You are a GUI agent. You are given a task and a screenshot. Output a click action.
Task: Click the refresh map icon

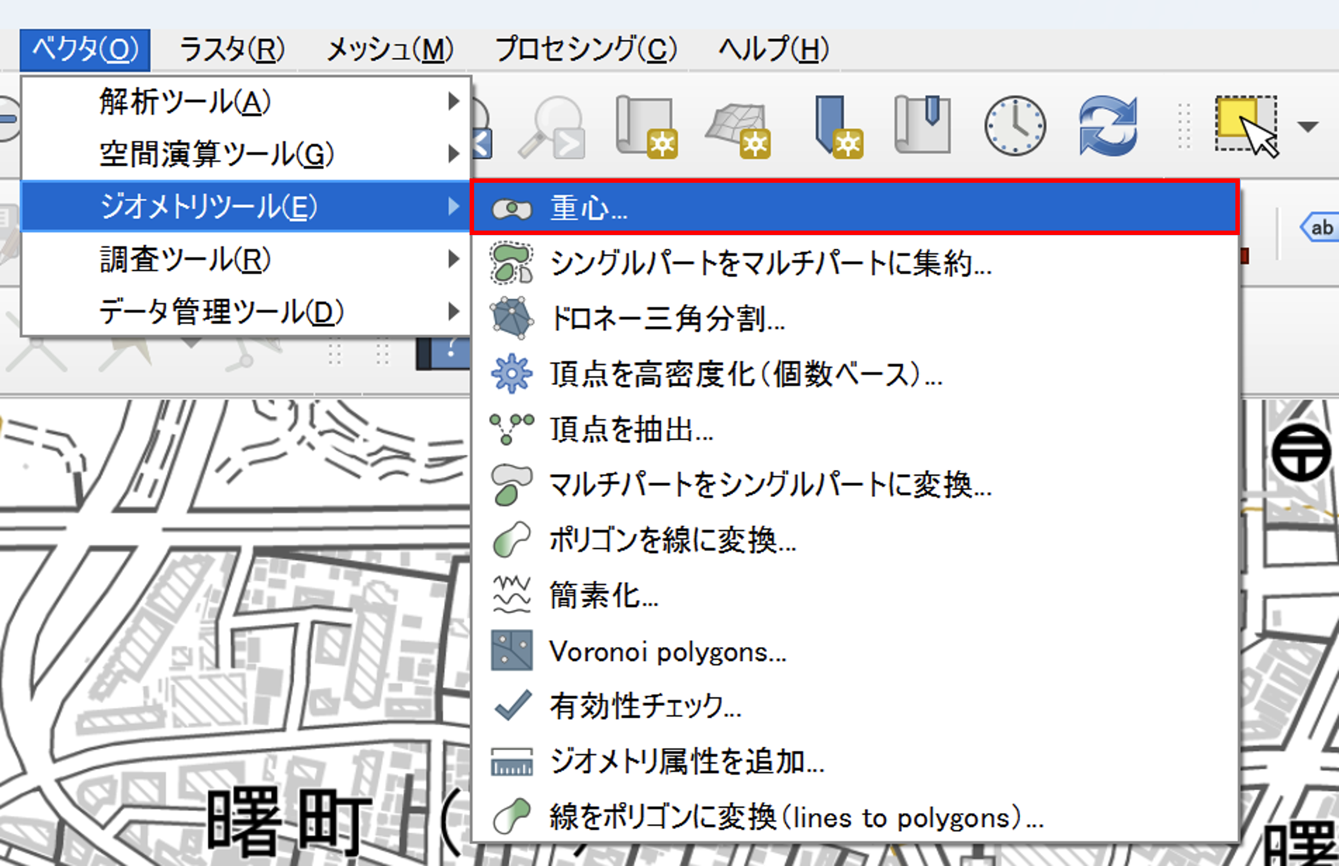tap(1108, 126)
